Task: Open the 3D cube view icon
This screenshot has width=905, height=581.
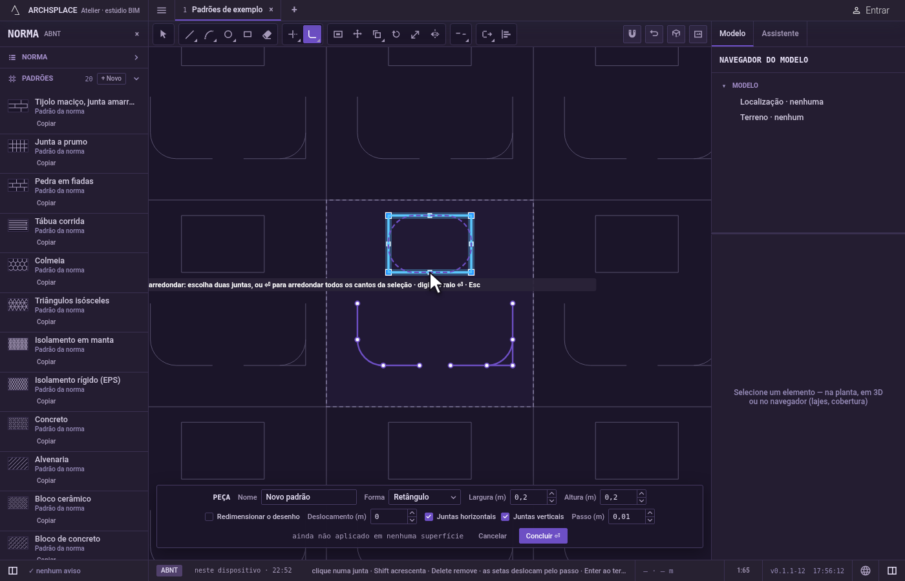Action: 676,34
